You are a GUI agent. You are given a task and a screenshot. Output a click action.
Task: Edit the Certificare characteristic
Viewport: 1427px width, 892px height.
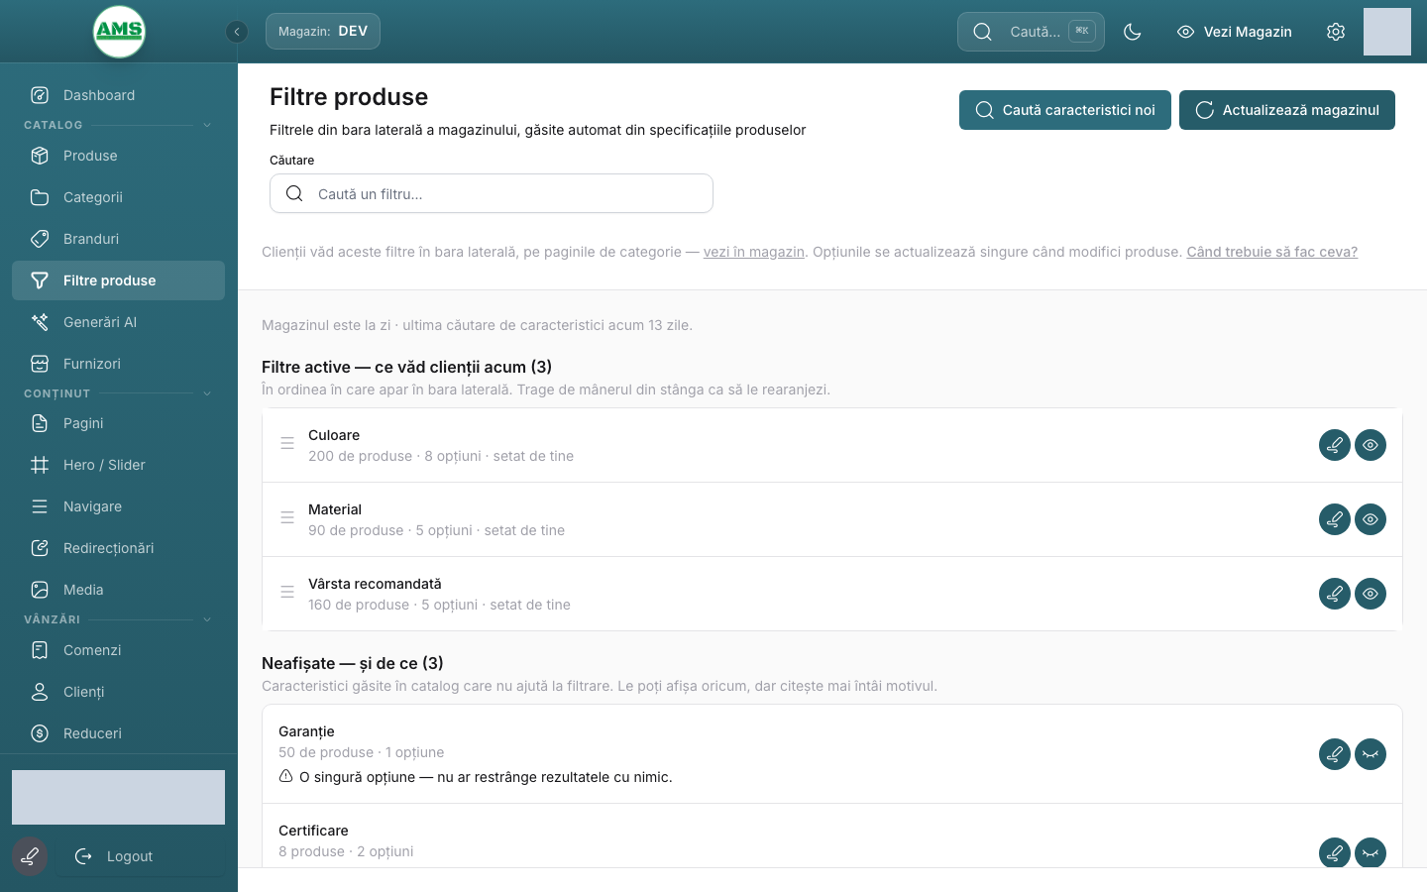(x=1335, y=853)
